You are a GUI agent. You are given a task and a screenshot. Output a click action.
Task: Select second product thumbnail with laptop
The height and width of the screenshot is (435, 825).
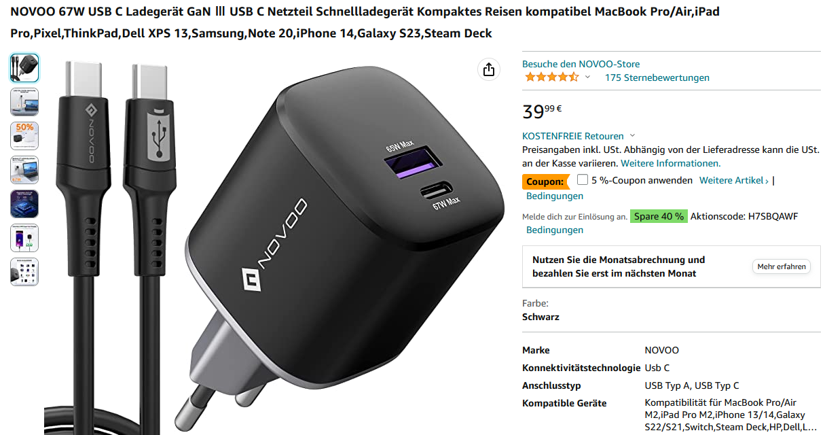24,102
